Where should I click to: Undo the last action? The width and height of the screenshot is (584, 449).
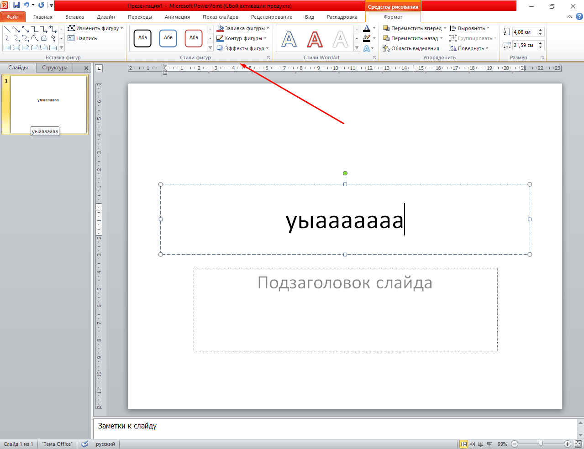pos(26,5)
